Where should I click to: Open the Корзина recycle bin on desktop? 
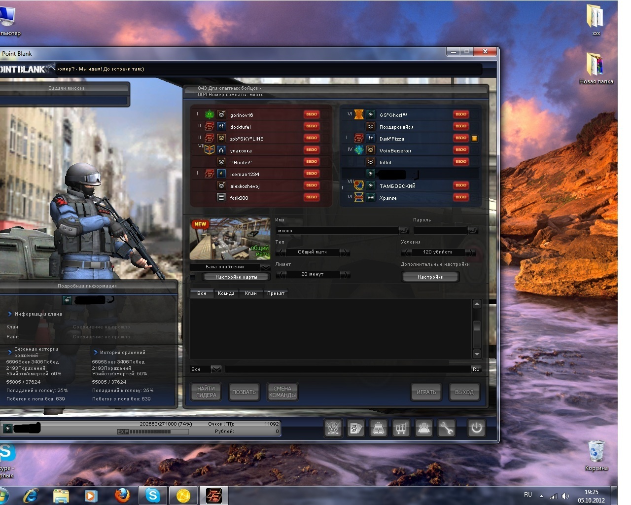[x=596, y=455]
